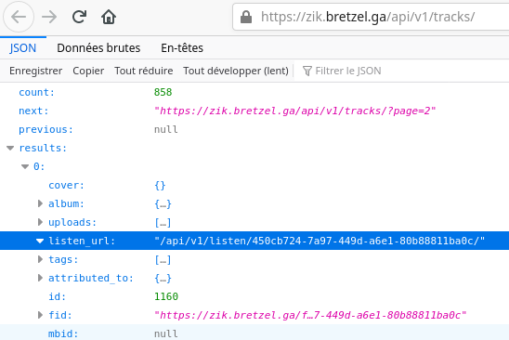The image size is (509, 340).
Task: Select the mbid null value
Action: point(166,333)
